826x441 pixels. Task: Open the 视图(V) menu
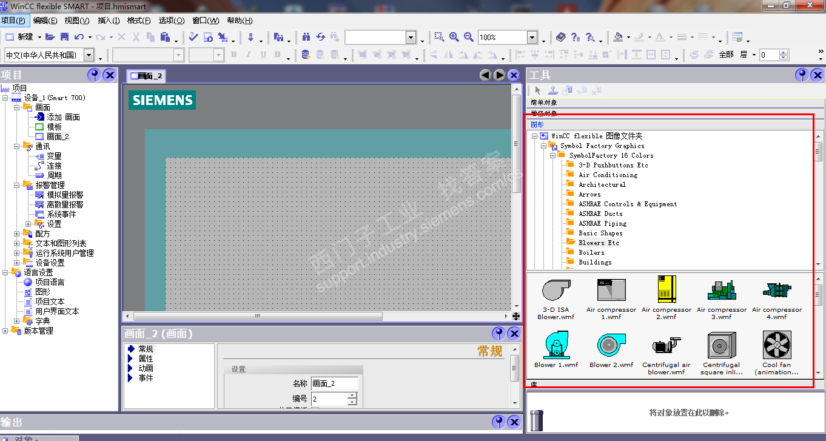77,20
